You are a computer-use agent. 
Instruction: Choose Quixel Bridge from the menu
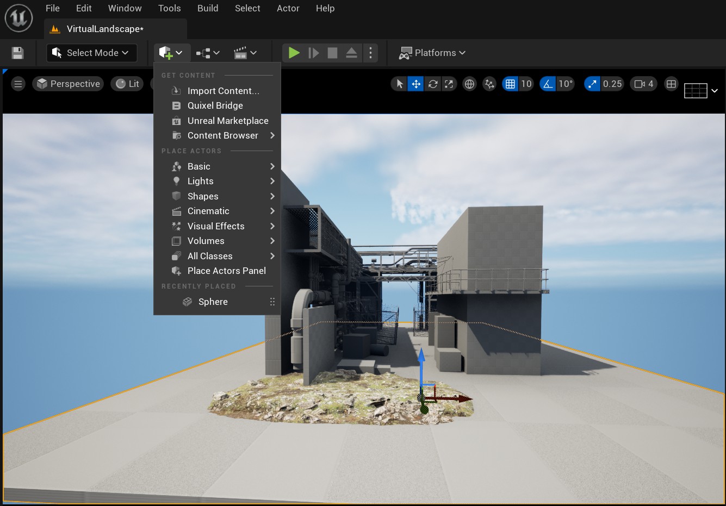point(215,105)
